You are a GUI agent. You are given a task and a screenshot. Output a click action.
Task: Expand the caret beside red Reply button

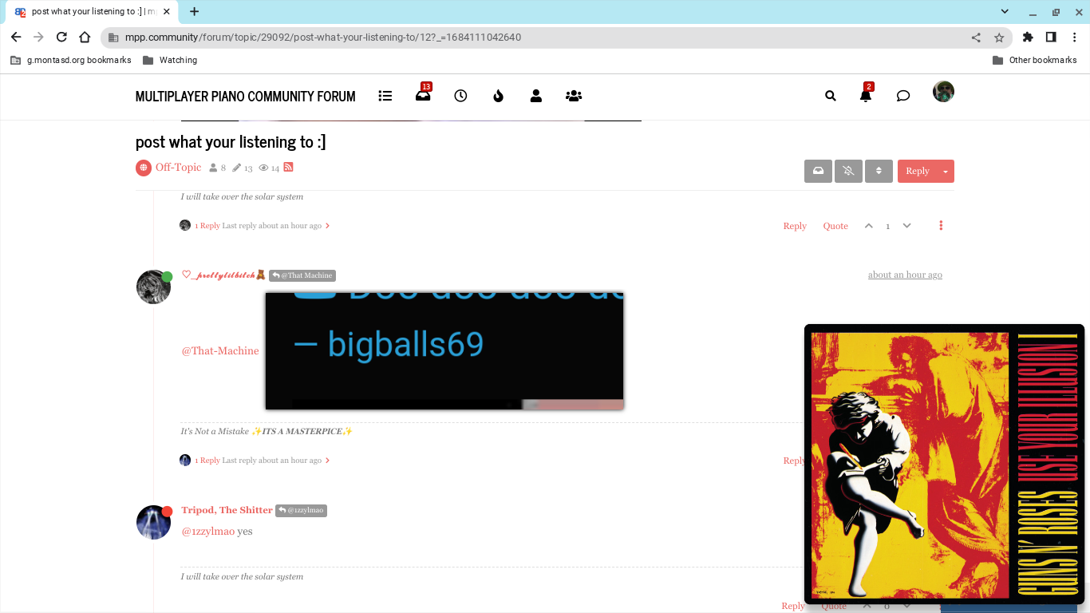[x=946, y=171]
